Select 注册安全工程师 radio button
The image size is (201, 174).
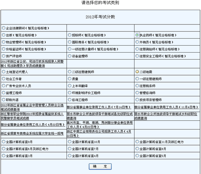click(137, 56)
